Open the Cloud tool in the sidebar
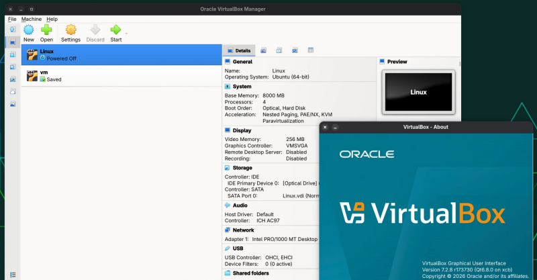This screenshot has width=537, height=280. point(13,91)
